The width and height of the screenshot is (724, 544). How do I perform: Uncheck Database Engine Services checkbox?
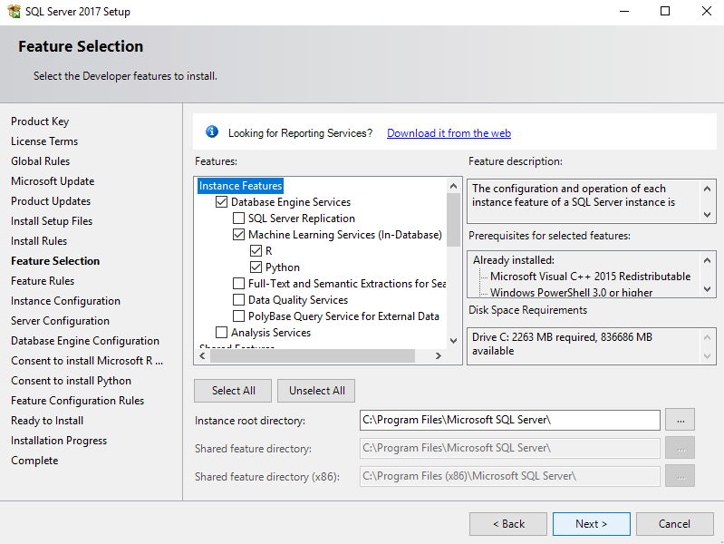221,202
